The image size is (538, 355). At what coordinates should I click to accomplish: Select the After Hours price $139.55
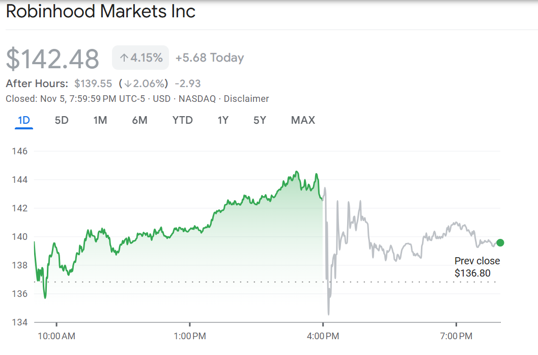tap(93, 83)
